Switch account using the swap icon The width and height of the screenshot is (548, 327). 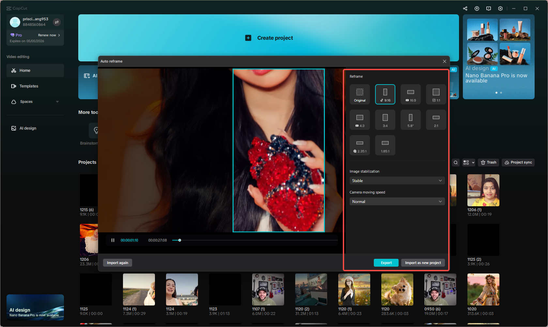click(x=57, y=22)
